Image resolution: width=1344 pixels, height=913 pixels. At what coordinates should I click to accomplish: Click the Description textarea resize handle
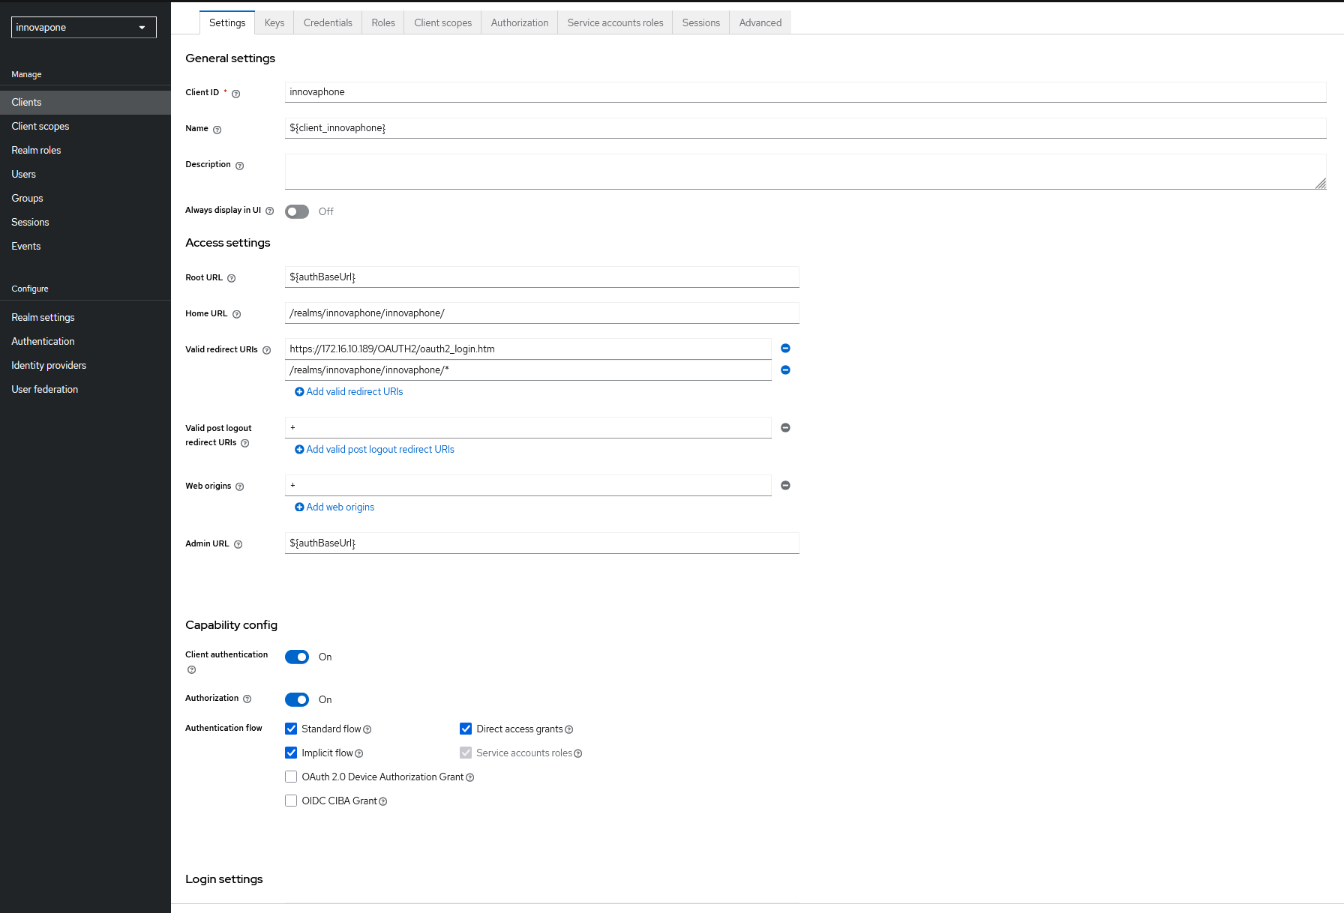click(1320, 184)
